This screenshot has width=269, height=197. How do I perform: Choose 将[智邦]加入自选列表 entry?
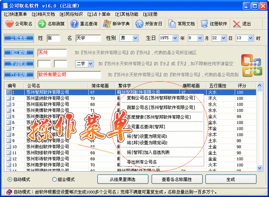(x=162, y=152)
